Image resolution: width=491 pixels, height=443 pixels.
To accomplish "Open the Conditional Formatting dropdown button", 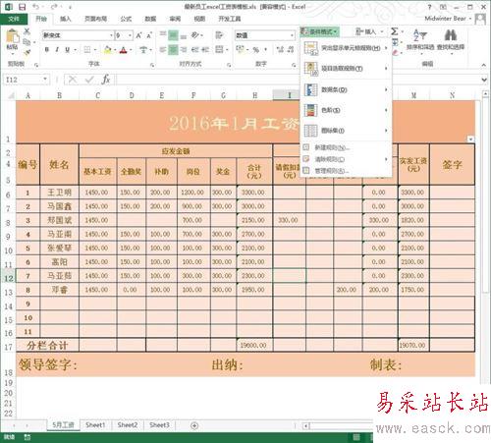I will (x=319, y=31).
